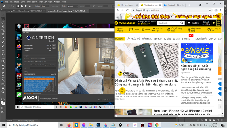227x128 pixels.
Task: Open Lịch sử đơn hàng link
Action: click(x=206, y=23)
